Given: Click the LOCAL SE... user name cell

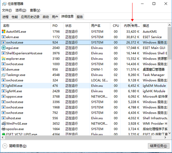Looking at the screenshot, I should 100,80.
